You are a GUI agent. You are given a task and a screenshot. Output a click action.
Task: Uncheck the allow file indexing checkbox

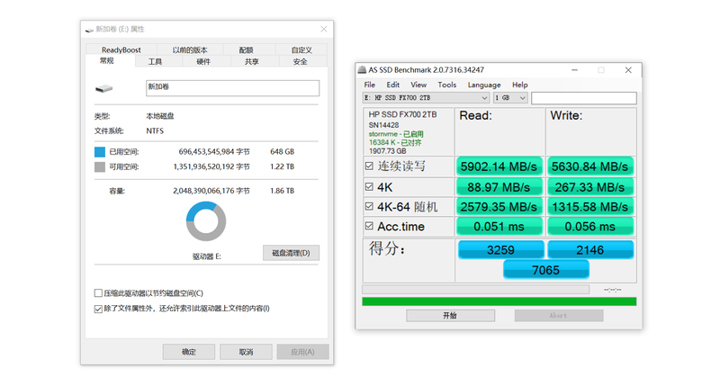point(98,309)
